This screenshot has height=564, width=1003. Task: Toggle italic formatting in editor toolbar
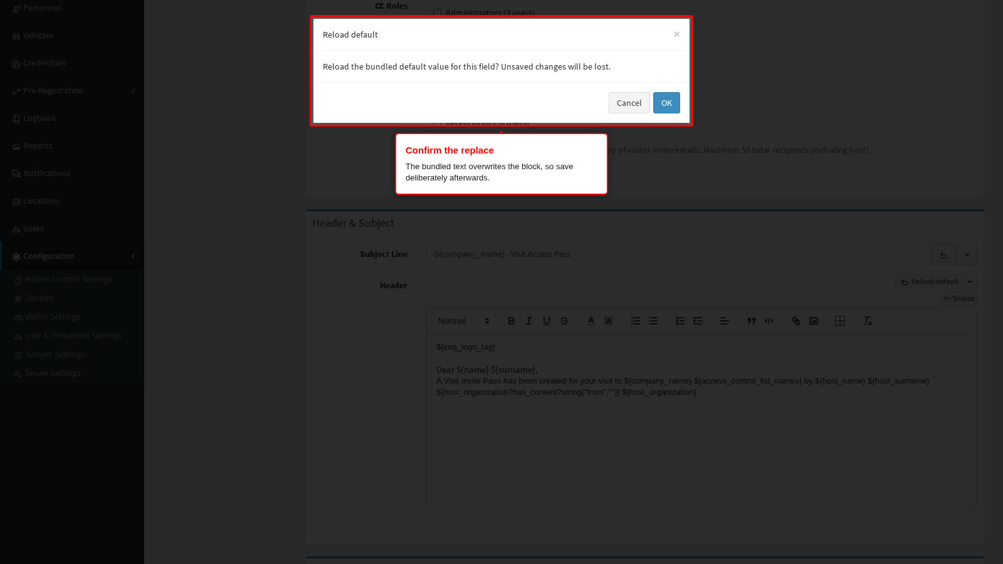point(528,321)
